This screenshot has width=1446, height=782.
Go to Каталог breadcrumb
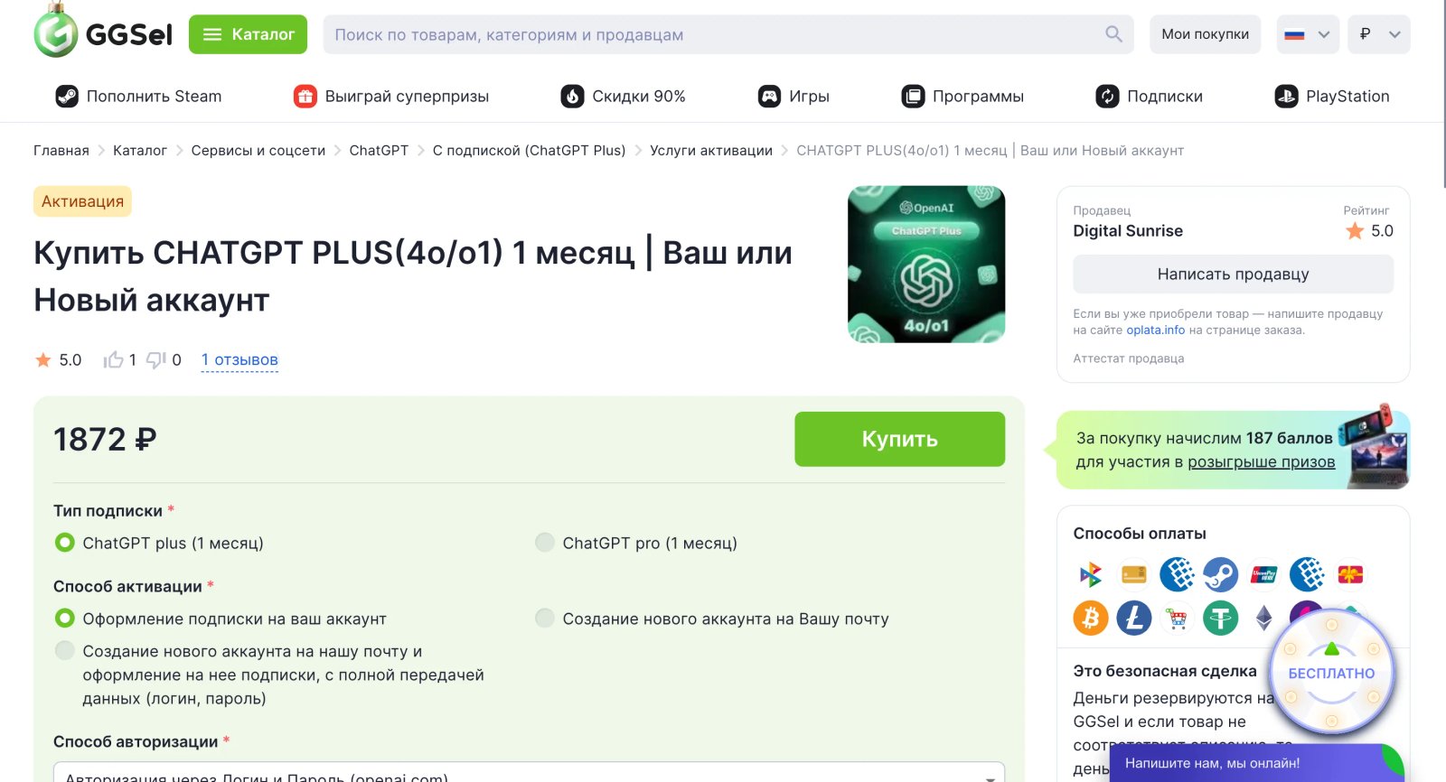click(x=140, y=151)
